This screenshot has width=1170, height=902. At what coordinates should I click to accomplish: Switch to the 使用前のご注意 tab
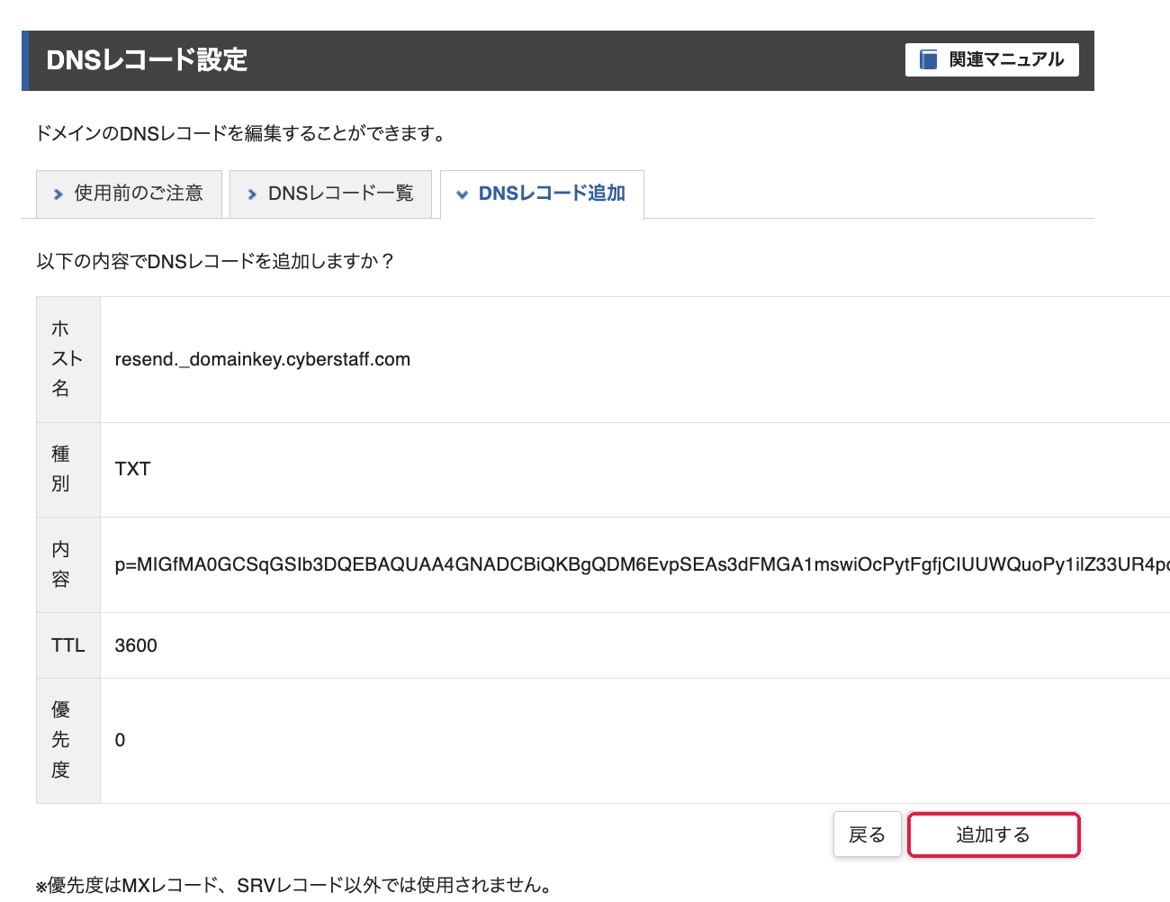[129, 194]
